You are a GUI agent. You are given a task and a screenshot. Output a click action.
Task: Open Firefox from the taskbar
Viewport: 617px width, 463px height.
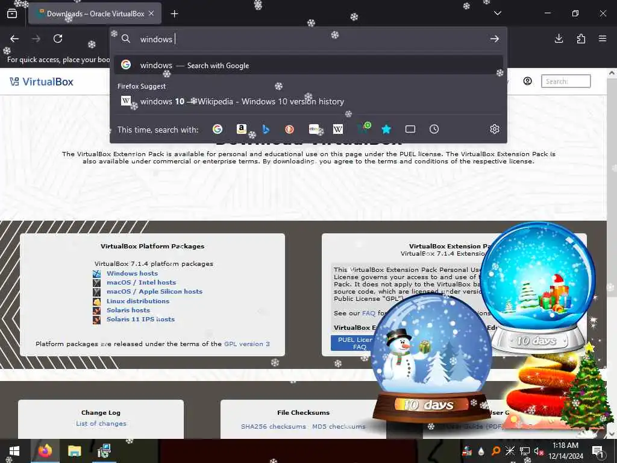45,451
